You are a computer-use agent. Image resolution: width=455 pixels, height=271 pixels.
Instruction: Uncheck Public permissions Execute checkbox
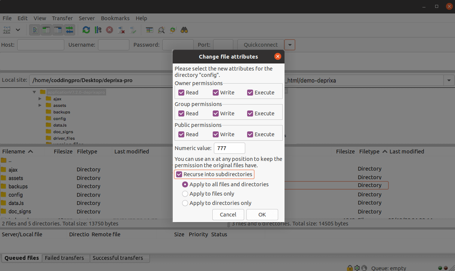coord(250,134)
